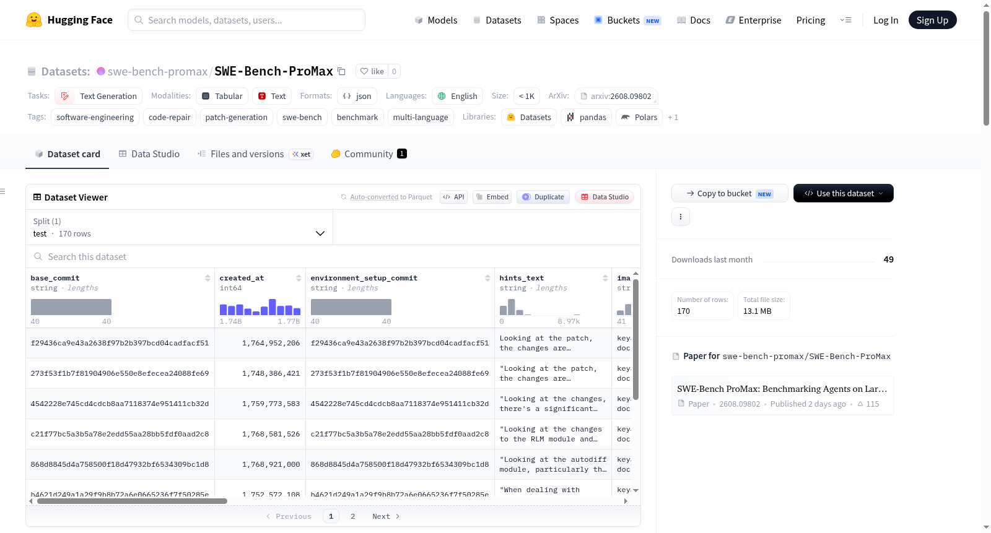Click the multi-language tag
Viewport: 991px width, 533px height.
(x=421, y=117)
